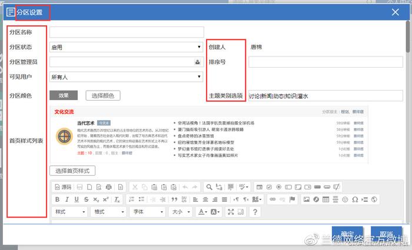Center align text
The image size is (412, 250).
[205, 199]
